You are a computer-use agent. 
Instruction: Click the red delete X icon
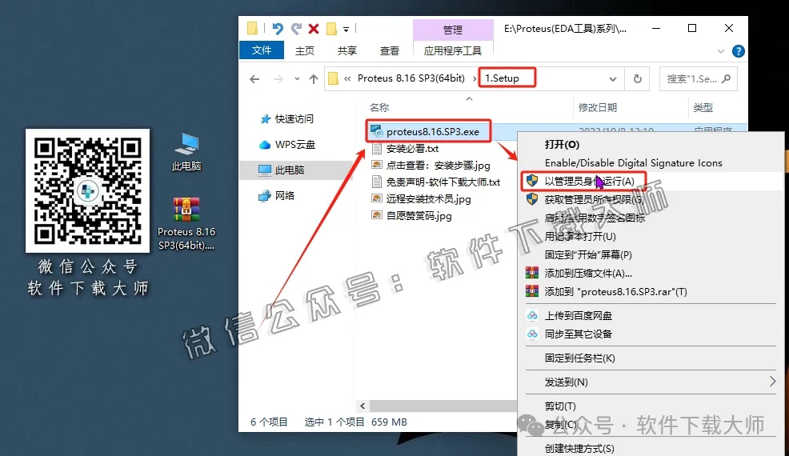pos(314,29)
